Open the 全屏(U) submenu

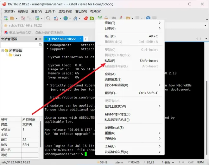[130, 147]
